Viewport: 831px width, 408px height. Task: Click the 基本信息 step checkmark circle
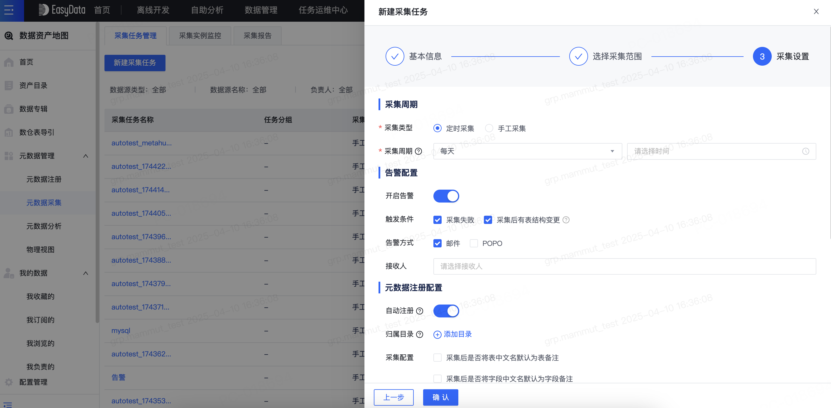[x=395, y=56]
